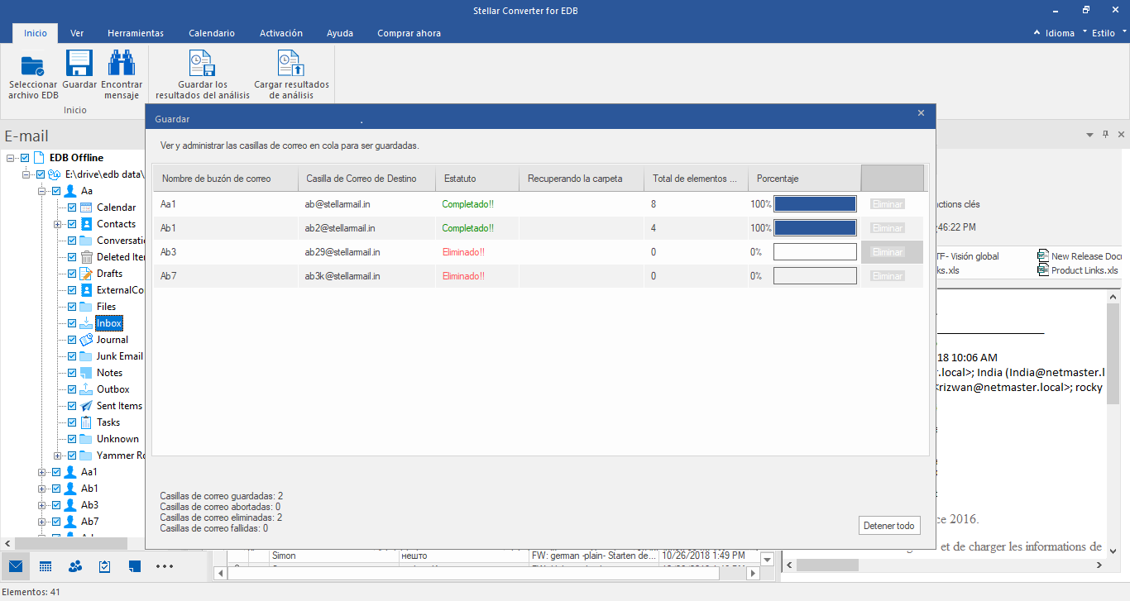Toggle the Aa mailbox checkbox

[x=56, y=191]
